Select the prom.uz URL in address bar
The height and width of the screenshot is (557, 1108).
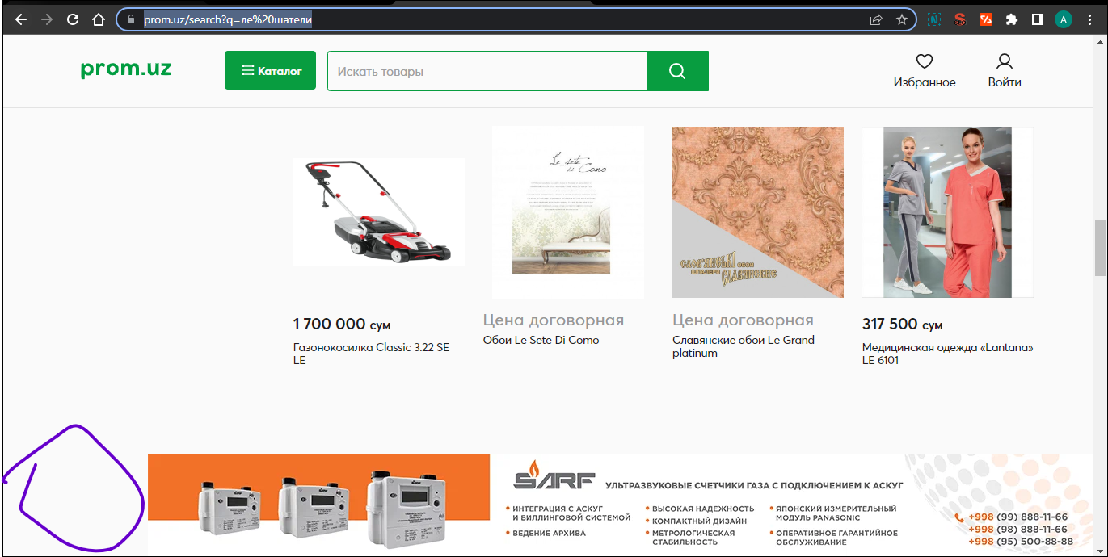point(228,19)
